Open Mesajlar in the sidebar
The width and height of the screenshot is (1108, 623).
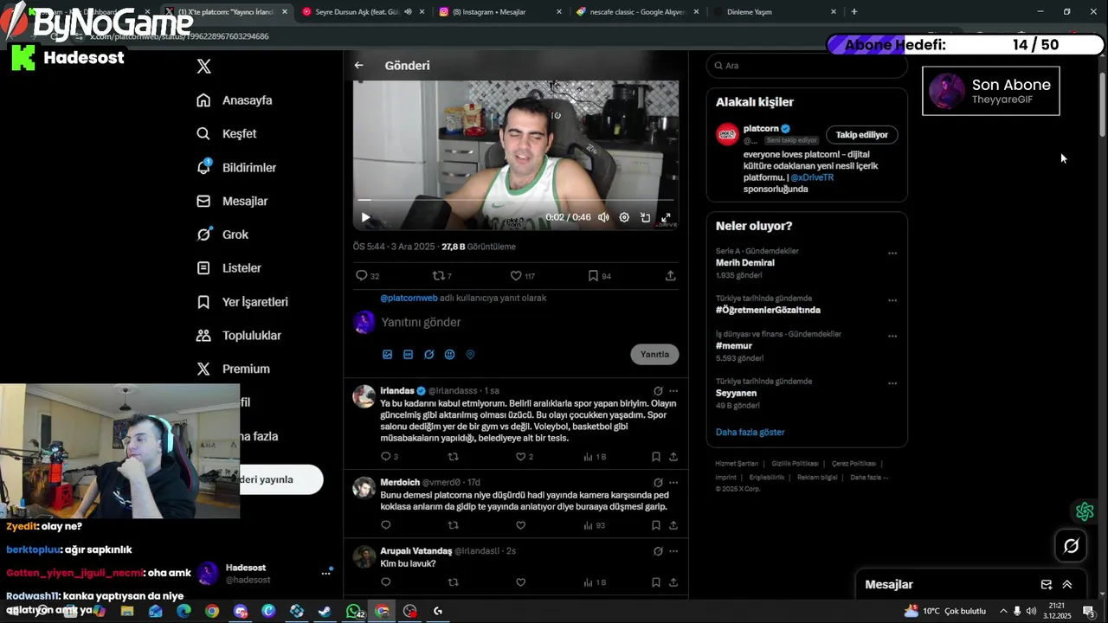click(x=231, y=202)
